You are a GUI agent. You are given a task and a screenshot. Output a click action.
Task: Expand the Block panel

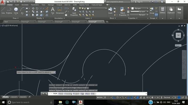(113, 18)
